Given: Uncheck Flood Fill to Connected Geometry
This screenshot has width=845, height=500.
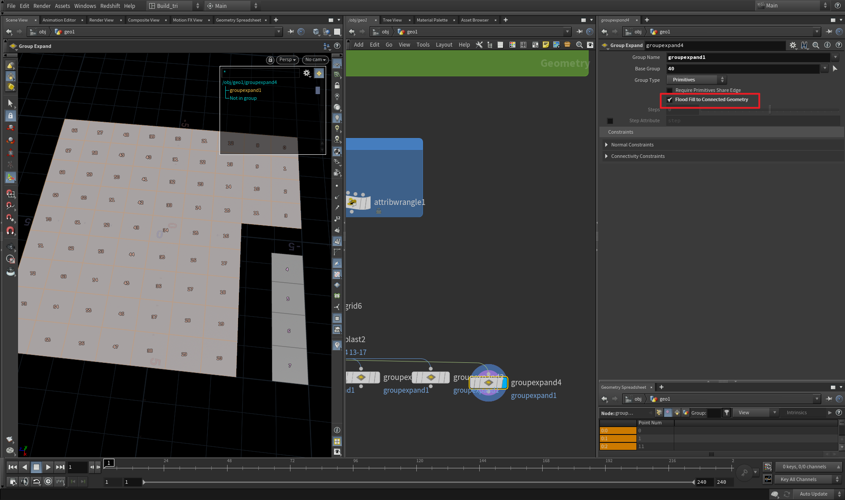Looking at the screenshot, I should pos(670,99).
